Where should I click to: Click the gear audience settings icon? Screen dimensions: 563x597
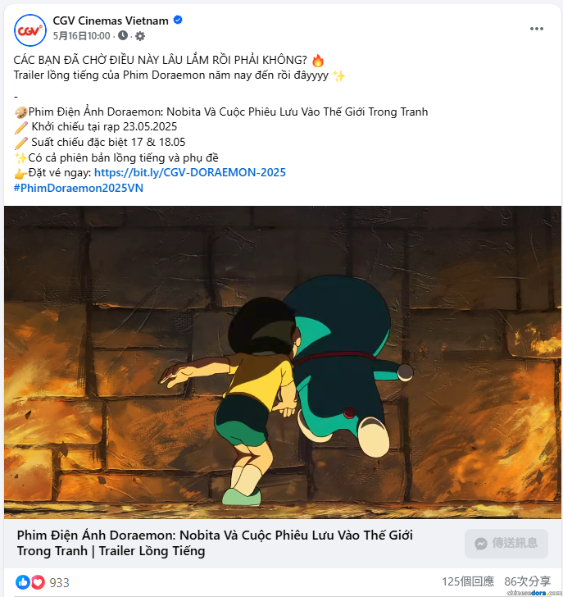[x=140, y=36]
